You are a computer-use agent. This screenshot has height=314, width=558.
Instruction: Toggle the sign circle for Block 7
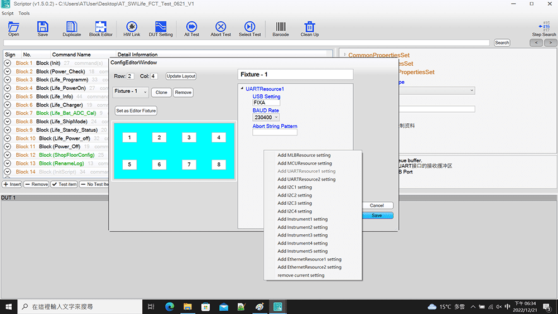pos(7,113)
